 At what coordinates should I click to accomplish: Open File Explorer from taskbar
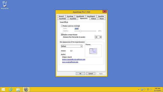(18, 89)
